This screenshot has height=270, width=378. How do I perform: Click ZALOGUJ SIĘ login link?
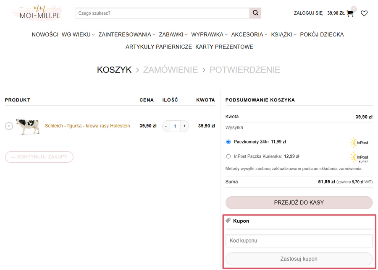click(x=308, y=13)
